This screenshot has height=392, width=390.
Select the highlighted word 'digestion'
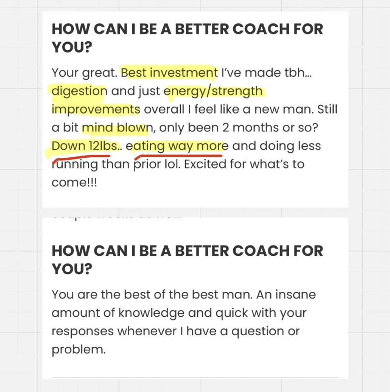click(x=79, y=92)
